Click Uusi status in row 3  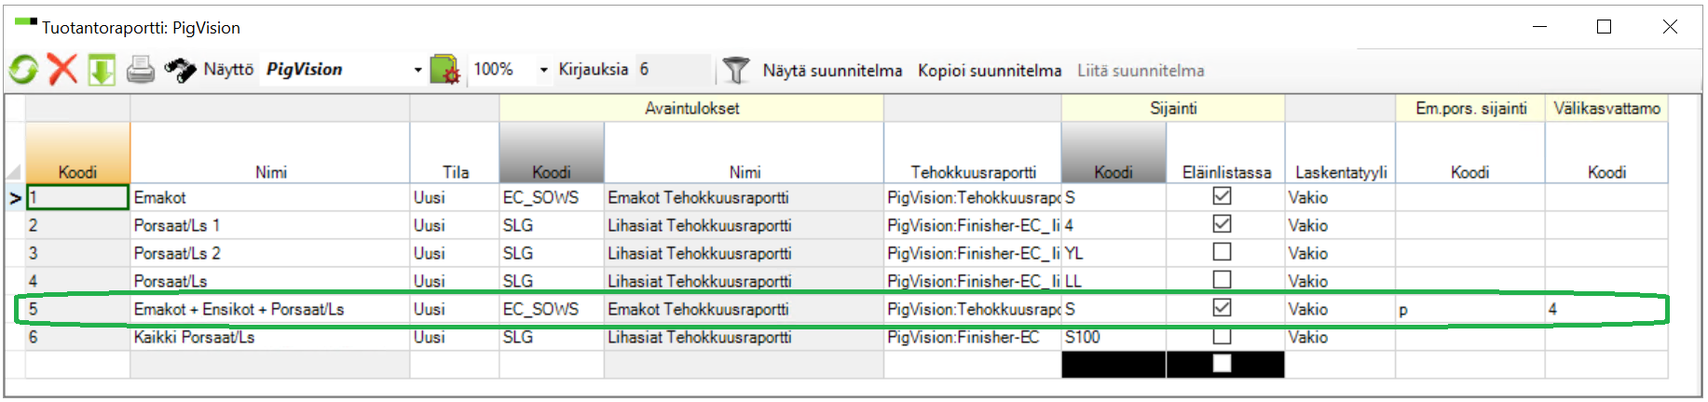[x=455, y=253]
